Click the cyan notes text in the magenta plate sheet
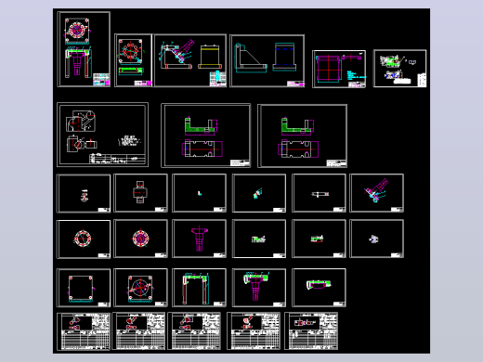This screenshot has width=483, height=362. click(356, 75)
